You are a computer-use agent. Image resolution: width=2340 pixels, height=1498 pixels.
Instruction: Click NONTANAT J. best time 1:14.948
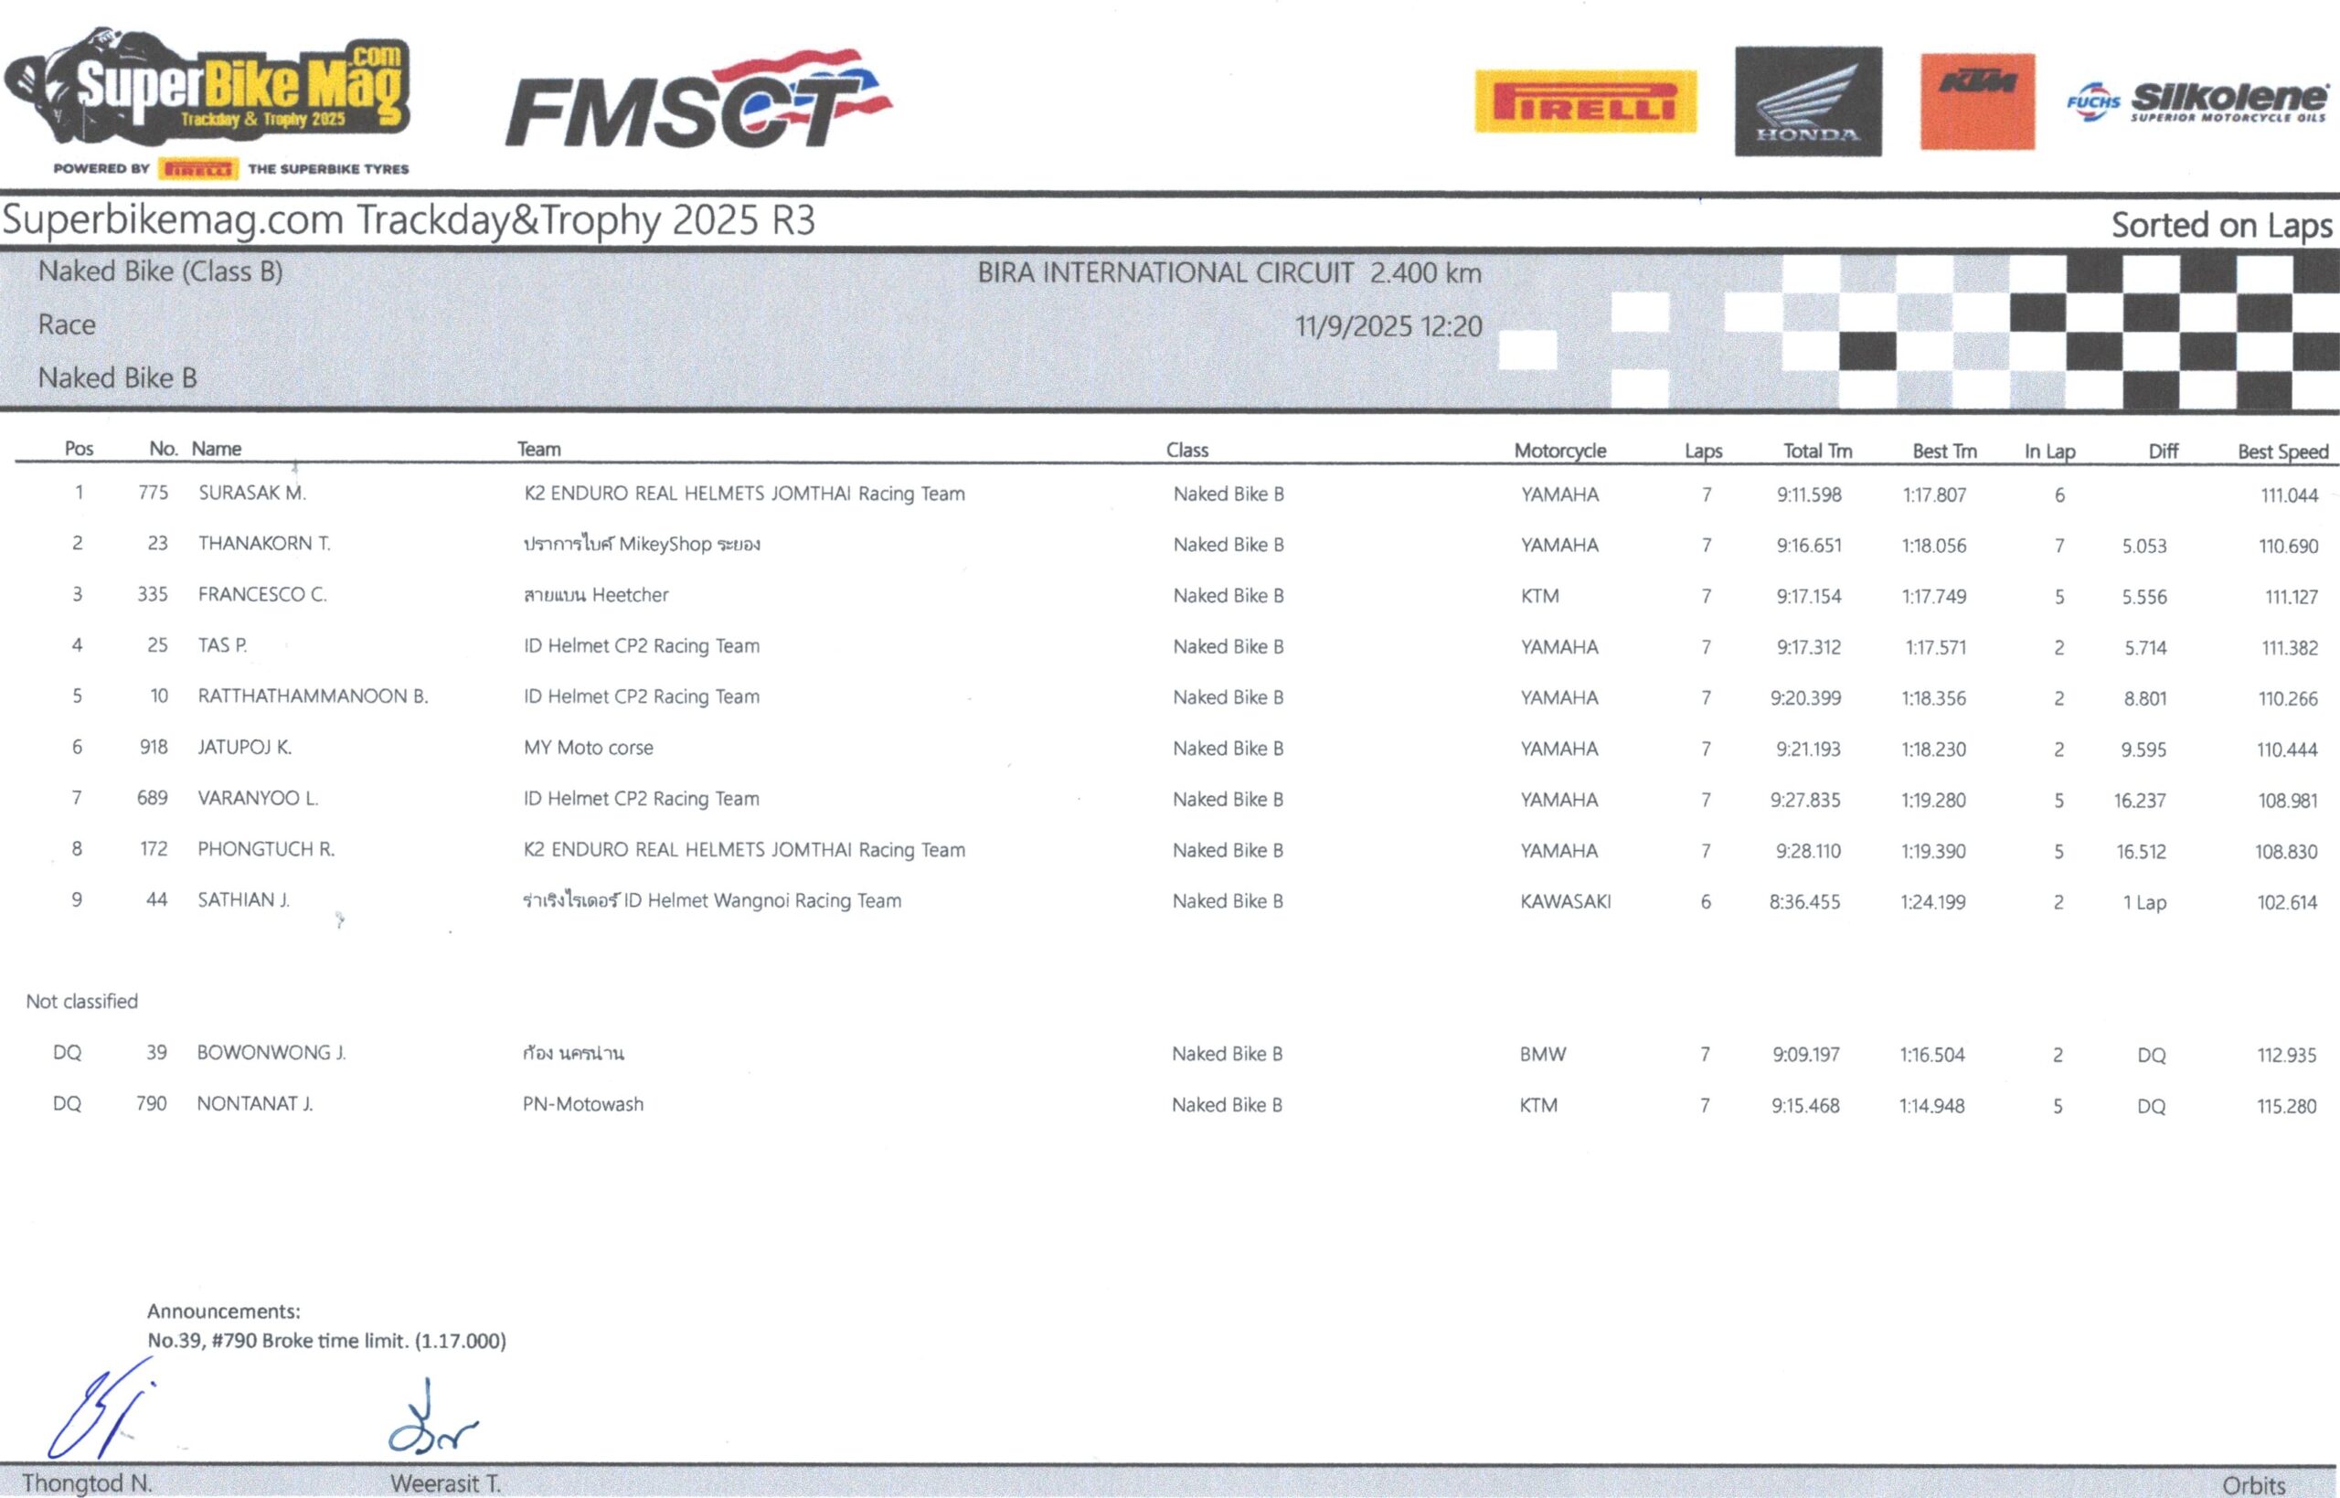(x=1931, y=1106)
